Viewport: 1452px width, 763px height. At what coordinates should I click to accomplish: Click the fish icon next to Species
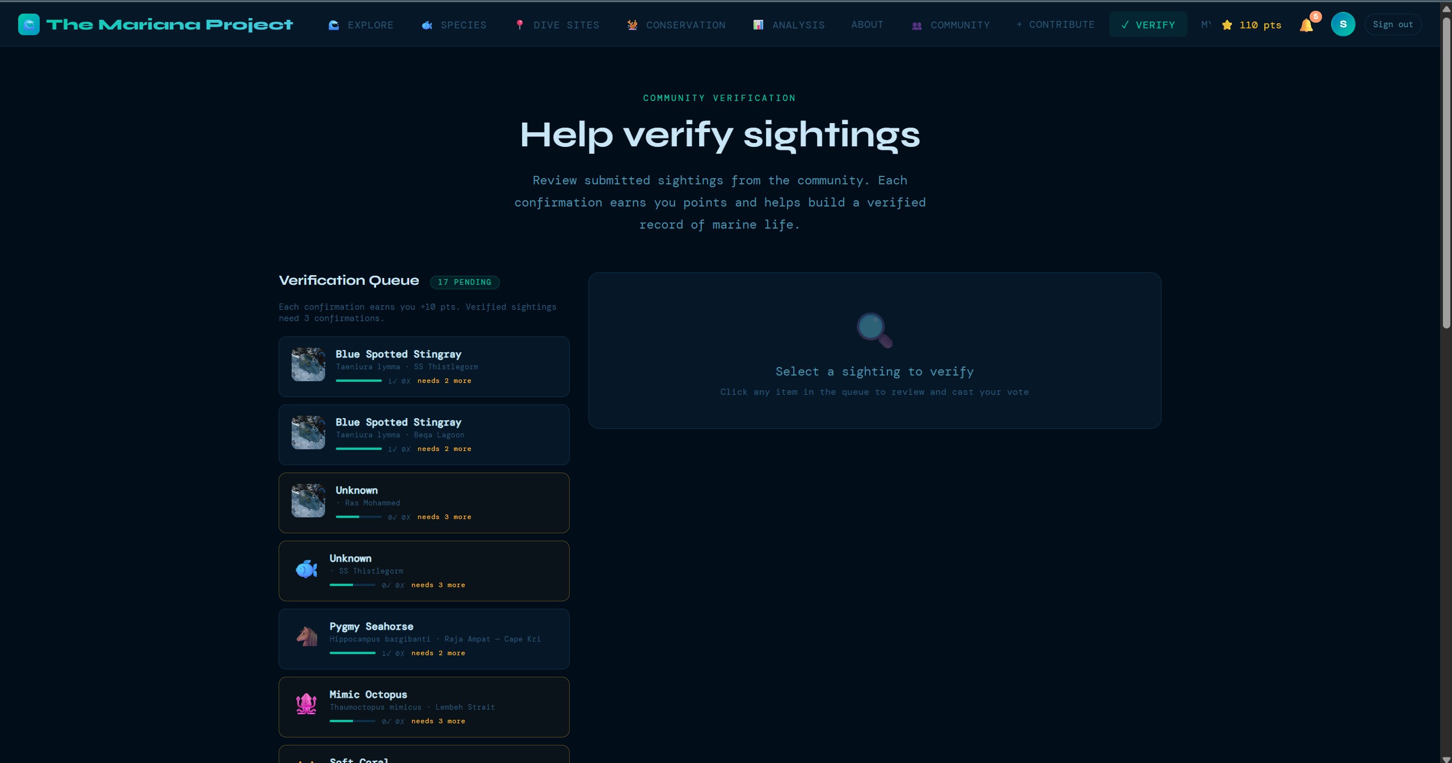tap(427, 25)
